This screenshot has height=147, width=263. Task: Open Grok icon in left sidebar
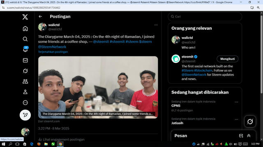(x=25, y=71)
